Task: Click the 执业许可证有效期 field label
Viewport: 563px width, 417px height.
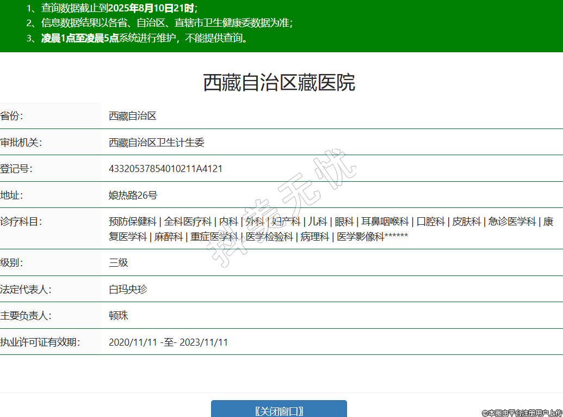Action: pos(40,342)
